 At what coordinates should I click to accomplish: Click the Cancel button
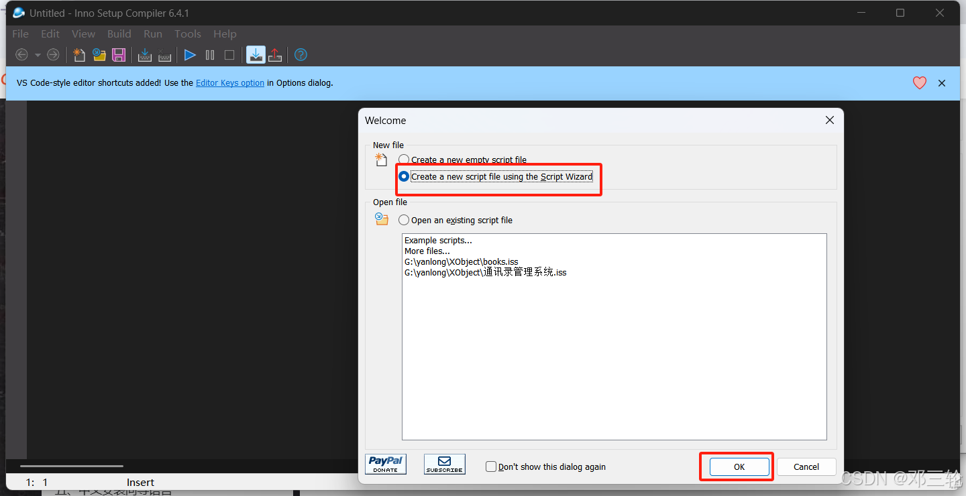(806, 467)
